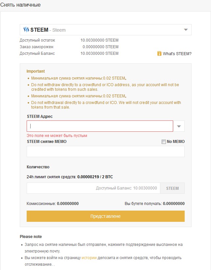211x270 pixels.
Task: Focus the STEEM Адрес input field
Action: [100, 126]
